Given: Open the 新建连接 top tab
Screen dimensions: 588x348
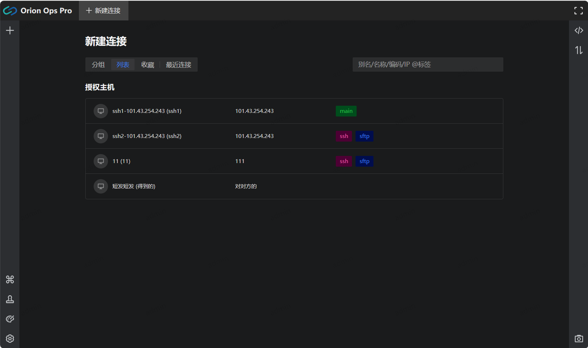Looking at the screenshot, I should [x=104, y=11].
